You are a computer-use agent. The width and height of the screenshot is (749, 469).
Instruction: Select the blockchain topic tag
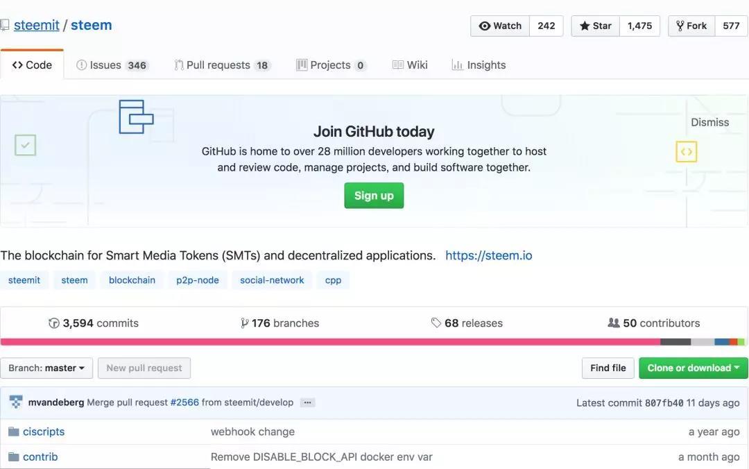coord(132,280)
